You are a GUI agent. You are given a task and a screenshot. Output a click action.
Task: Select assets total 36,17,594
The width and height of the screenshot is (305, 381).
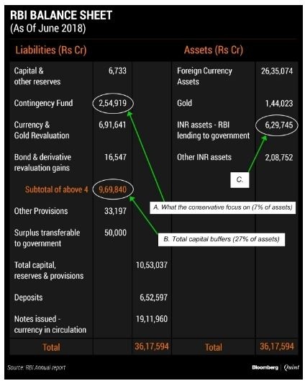pos(277,346)
